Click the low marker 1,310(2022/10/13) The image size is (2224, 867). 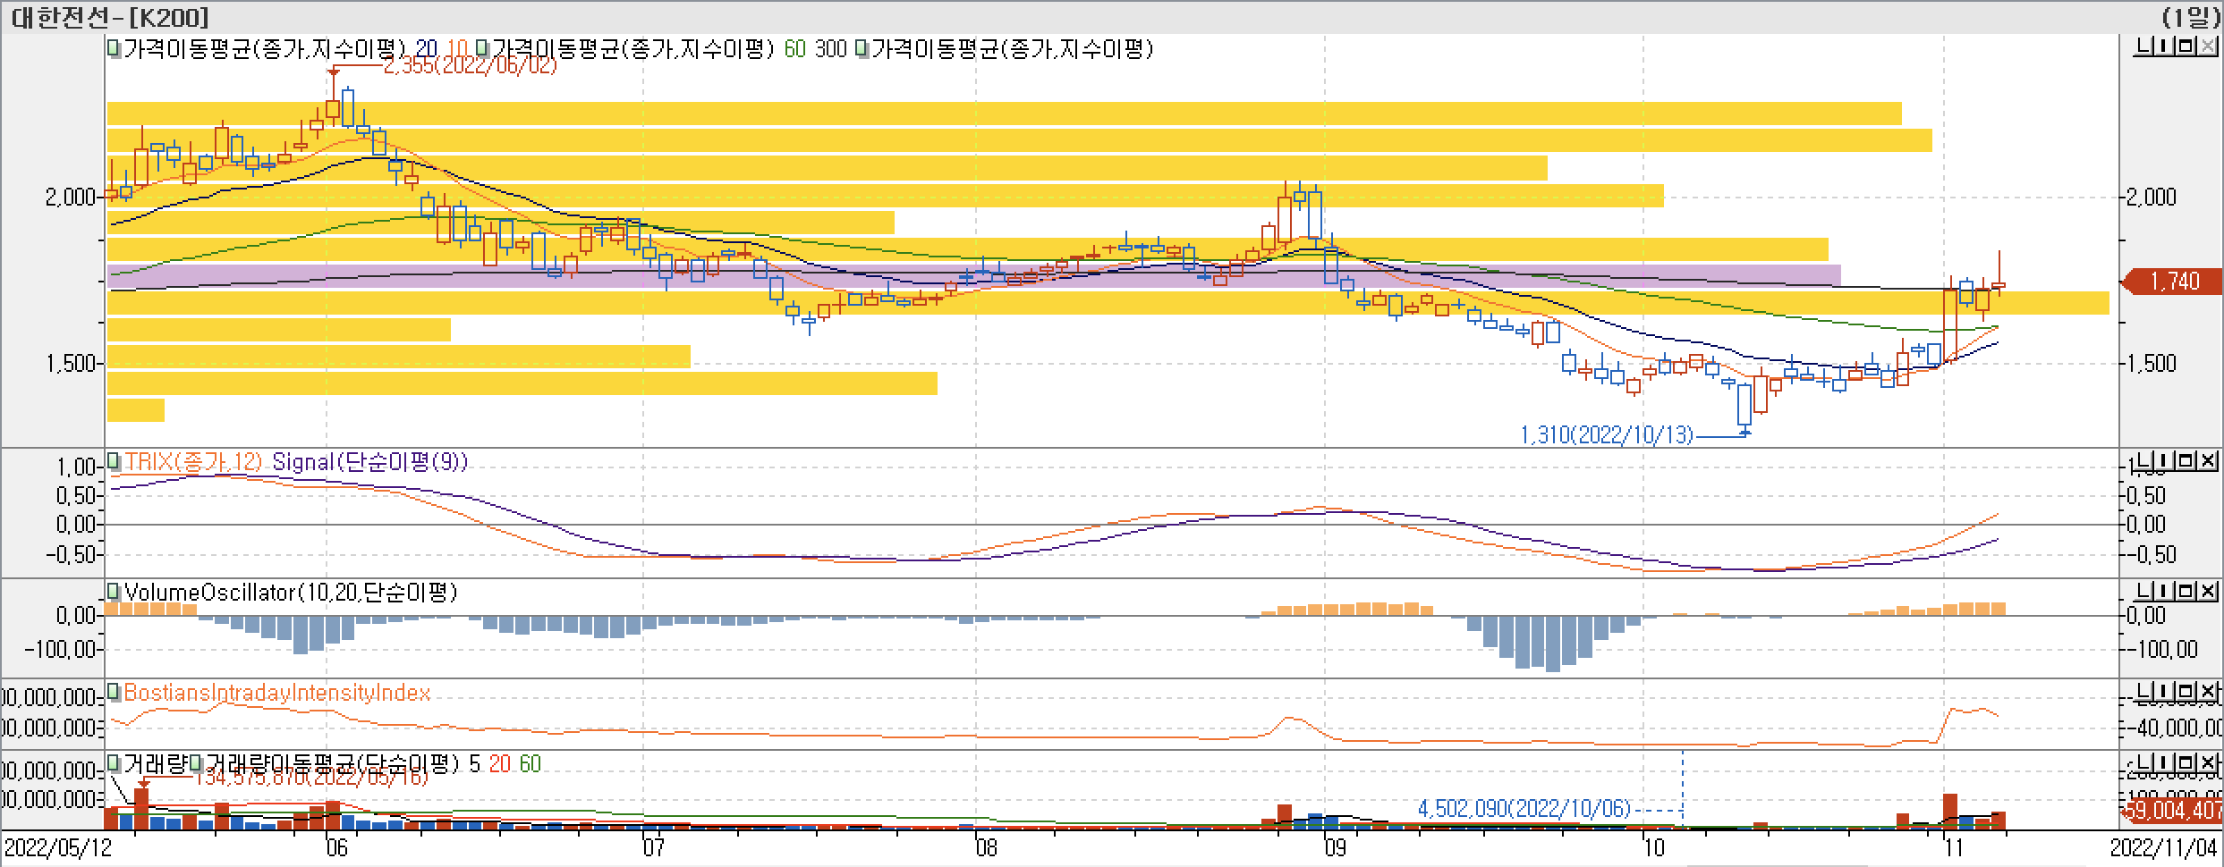point(1608,435)
